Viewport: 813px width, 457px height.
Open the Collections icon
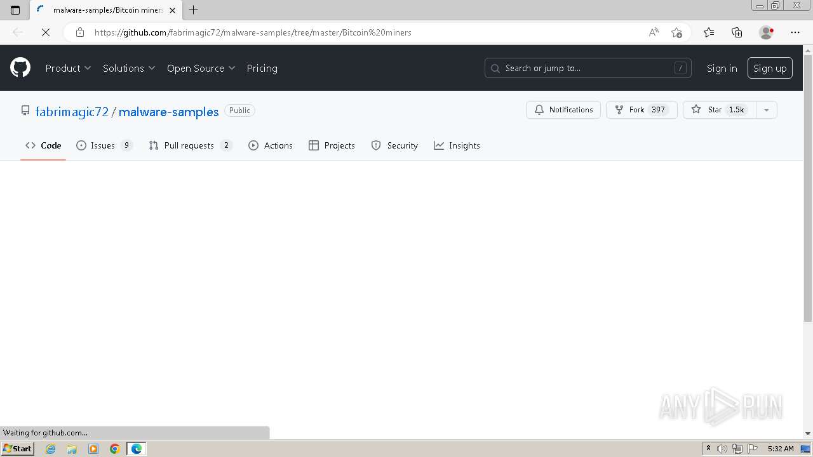(737, 32)
